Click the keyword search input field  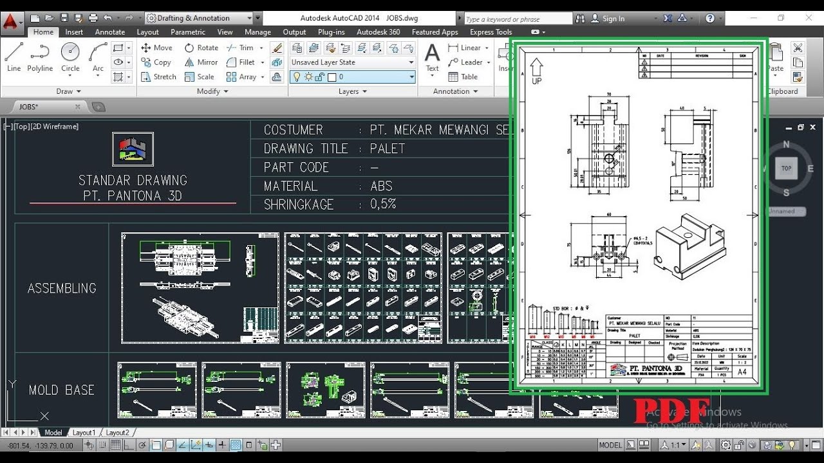click(x=518, y=19)
